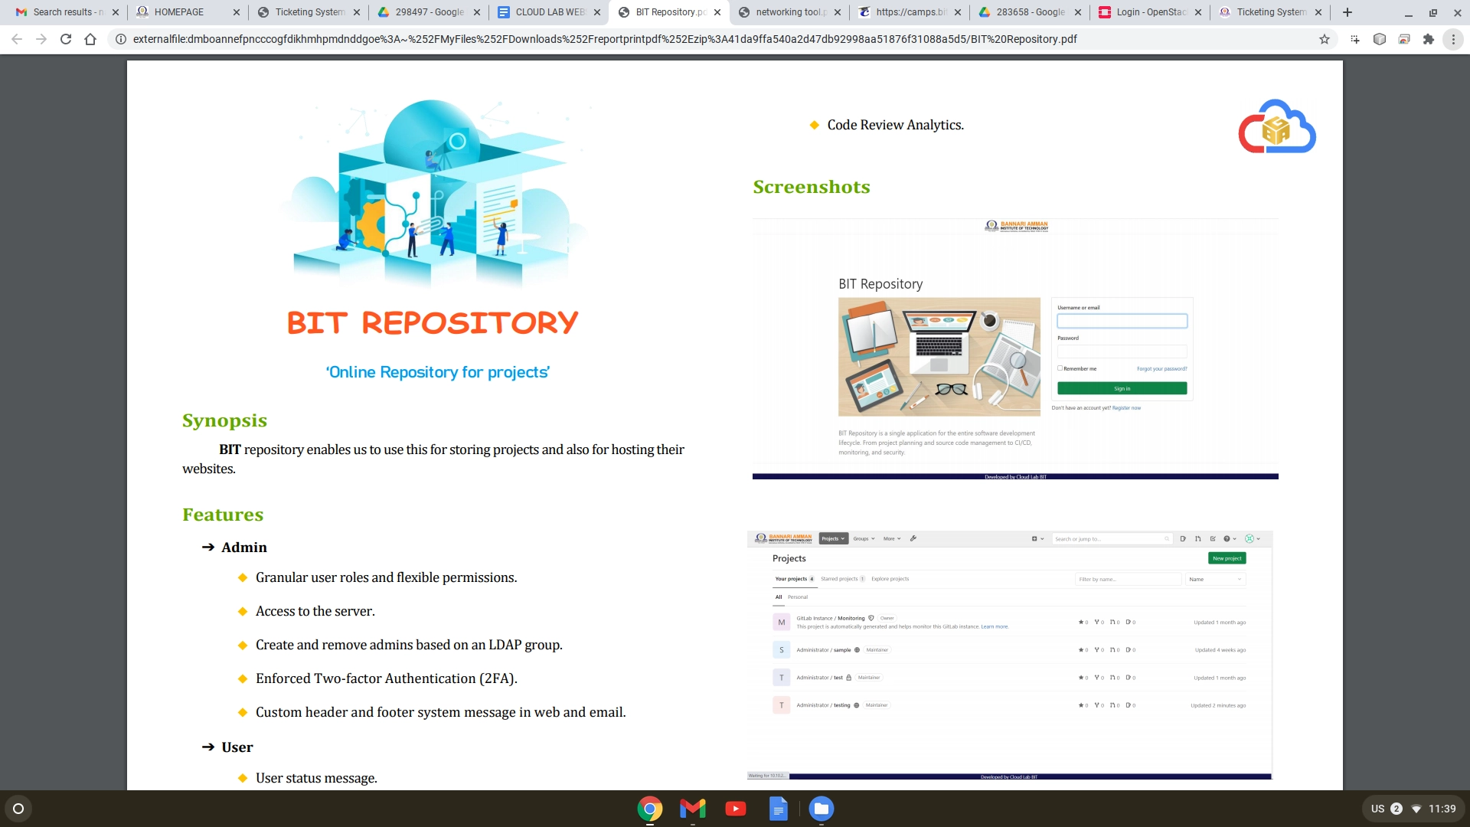
Task: Click the 'Screenshots' heading
Action: 812,187
